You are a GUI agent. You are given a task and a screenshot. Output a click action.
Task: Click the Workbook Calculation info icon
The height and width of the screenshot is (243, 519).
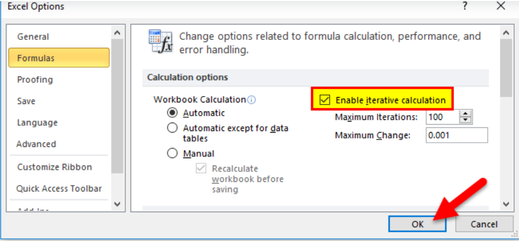[252, 100]
